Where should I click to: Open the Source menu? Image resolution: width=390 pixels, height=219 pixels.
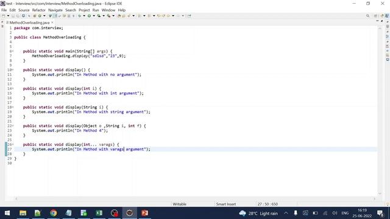tap(24, 10)
